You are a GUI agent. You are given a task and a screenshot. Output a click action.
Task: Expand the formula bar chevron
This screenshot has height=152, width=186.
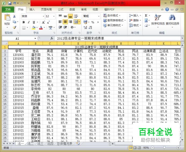tap(183, 38)
